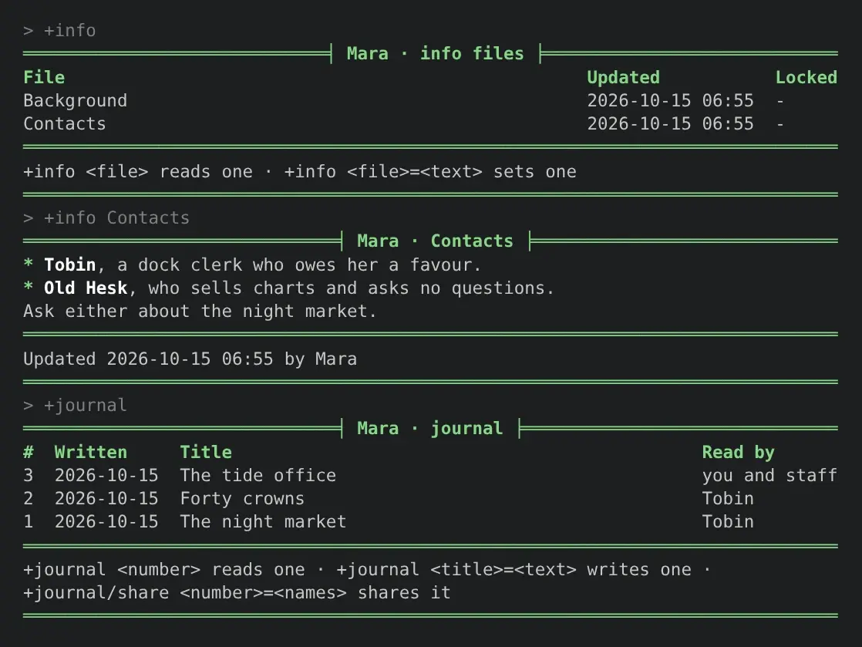Click the '> +info' command line
Viewport: 862px width, 647px height.
tap(59, 30)
